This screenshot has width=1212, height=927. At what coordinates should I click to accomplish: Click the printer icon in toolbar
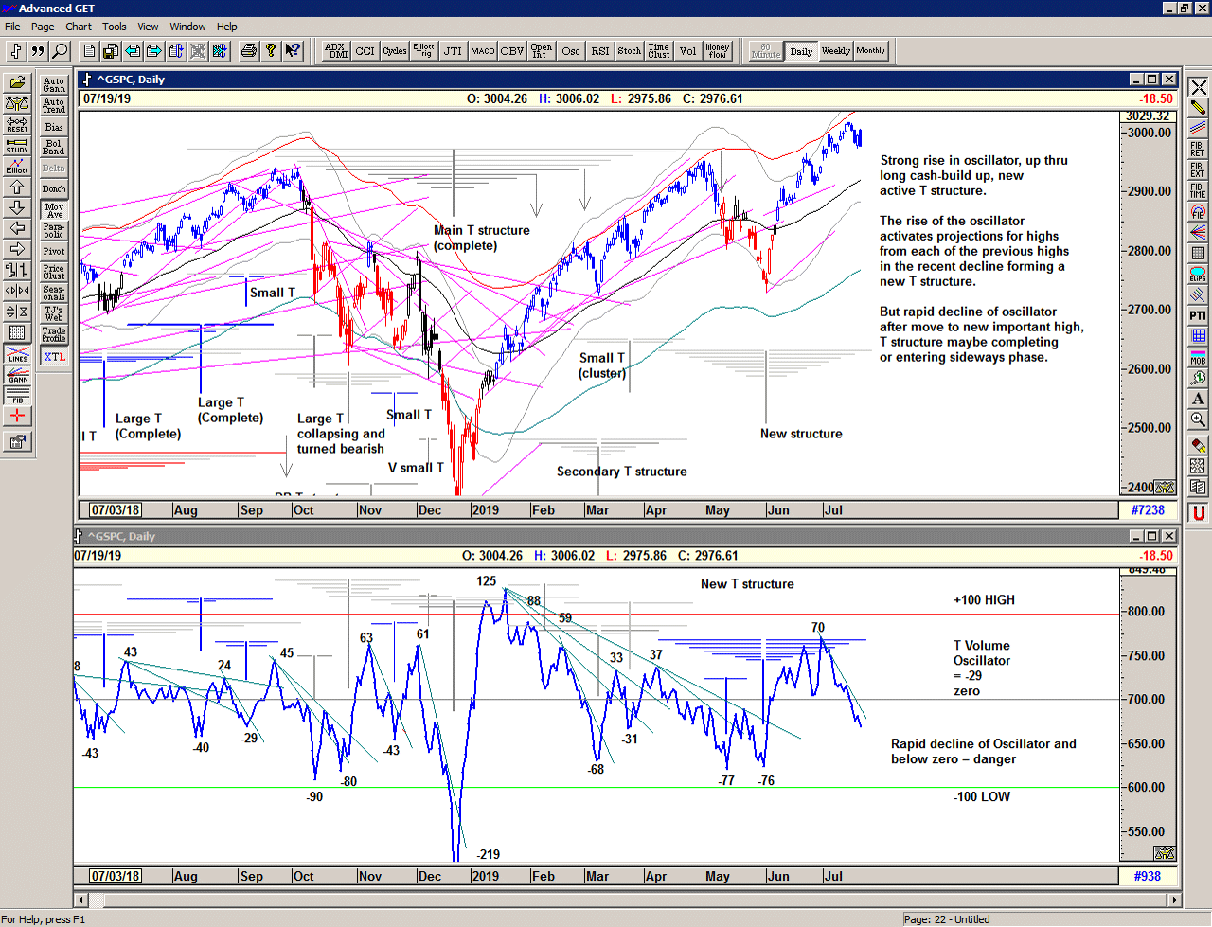coord(248,51)
